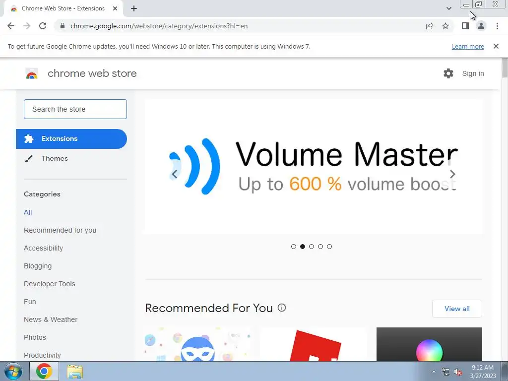Click Sign in

(x=473, y=73)
